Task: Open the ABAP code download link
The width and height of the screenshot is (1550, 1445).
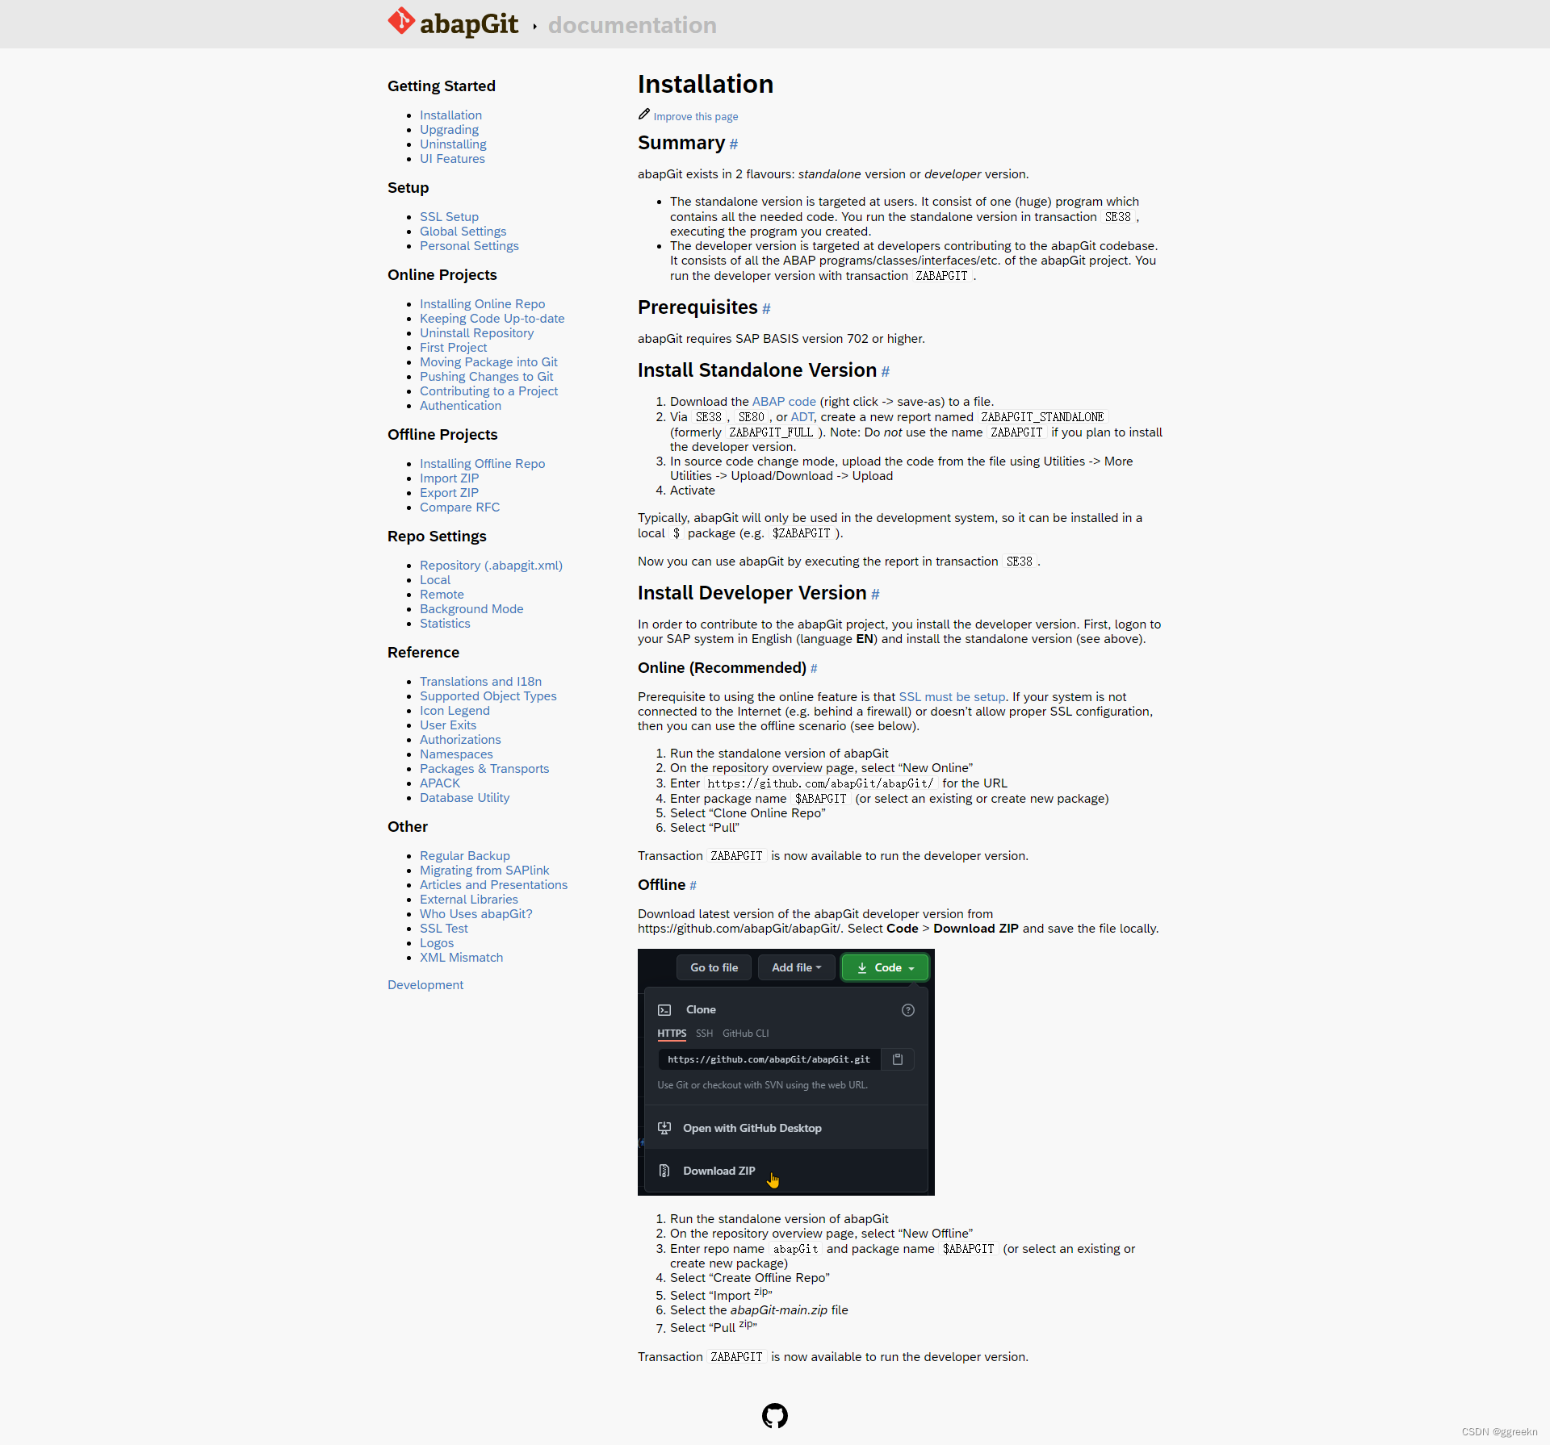Action: (784, 402)
